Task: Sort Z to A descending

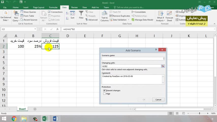Action: click(67, 18)
